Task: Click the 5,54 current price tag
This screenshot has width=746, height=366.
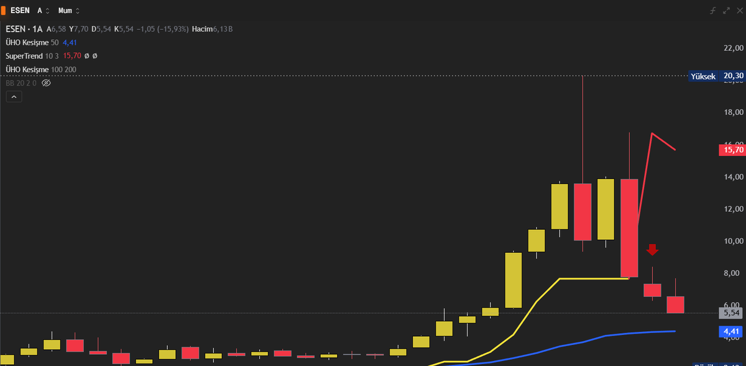Action: pos(732,313)
